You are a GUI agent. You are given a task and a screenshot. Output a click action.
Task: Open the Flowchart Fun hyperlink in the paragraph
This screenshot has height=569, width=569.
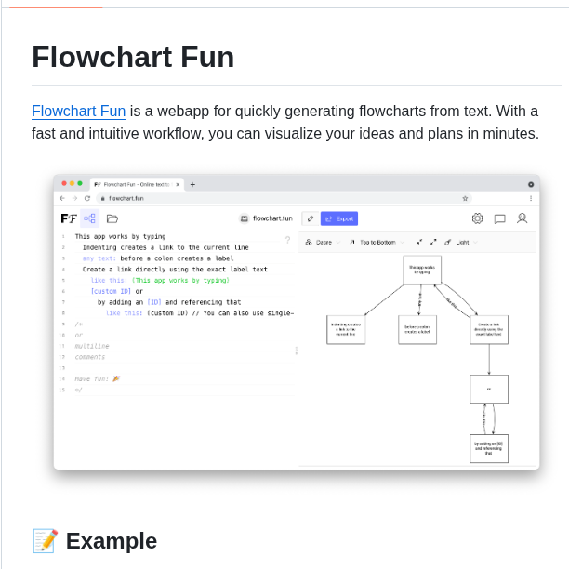(x=78, y=111)
